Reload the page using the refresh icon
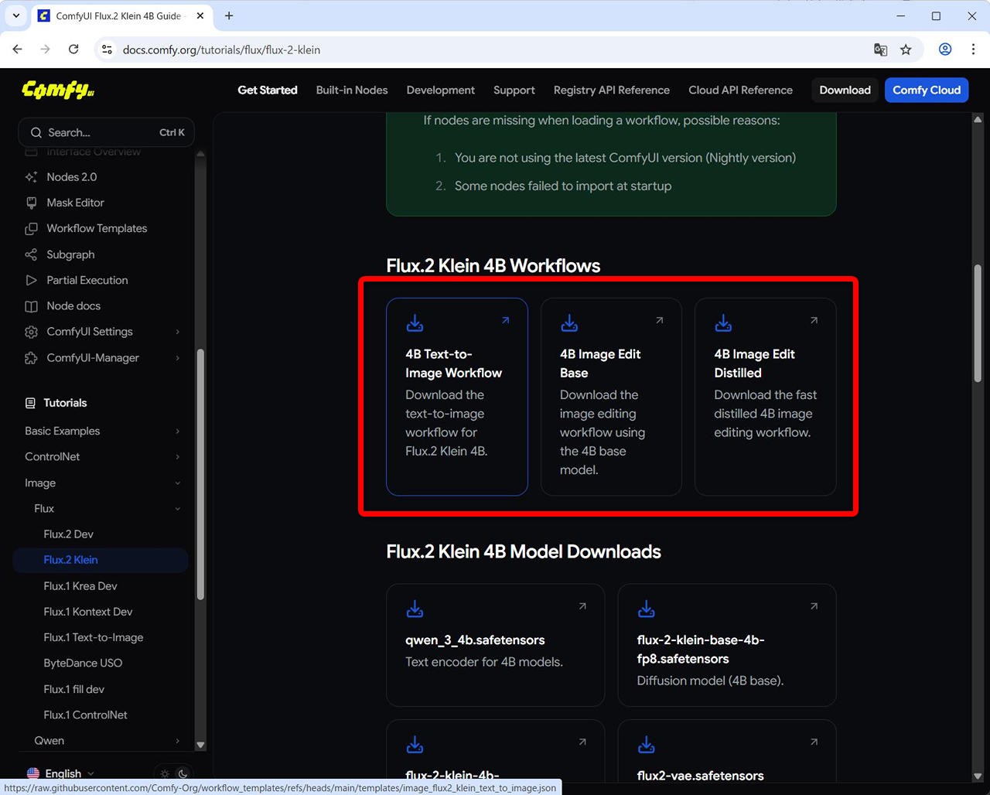The height and width of the screenshot is (795, 990). click(73, 49)
